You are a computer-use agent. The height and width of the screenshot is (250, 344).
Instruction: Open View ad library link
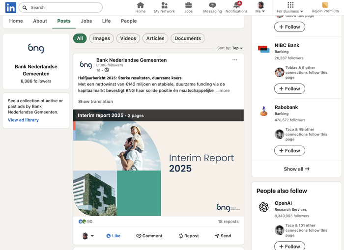pos(23,120)
